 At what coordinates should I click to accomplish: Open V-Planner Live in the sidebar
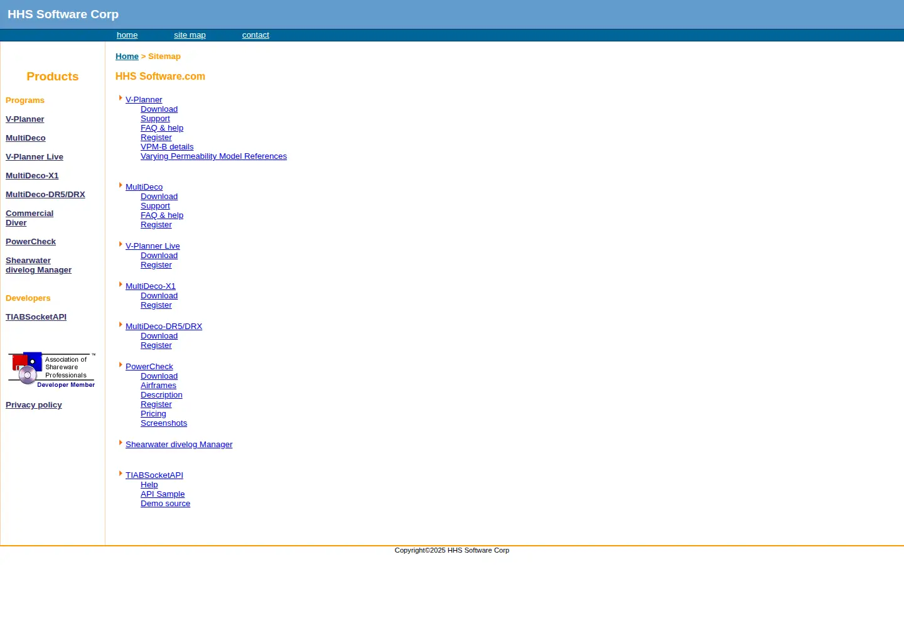pos(35,157)
